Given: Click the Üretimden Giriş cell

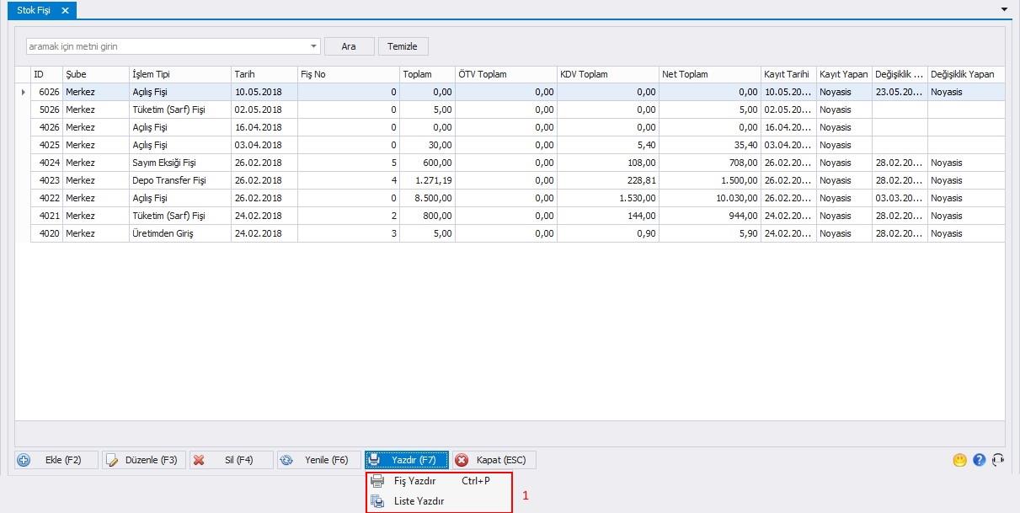Looking at the screenshot, I should coord(180,233).
